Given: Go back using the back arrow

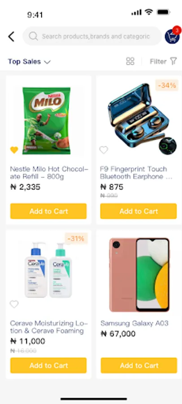Looking at the screenshot, I should point(11,37).
